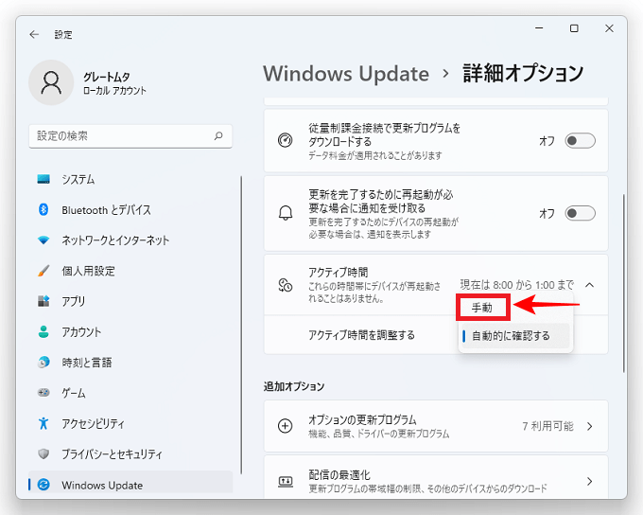
Task: Click 機能、品質、ドライバーの更新プログラム description
Action: (x=379, y=434)
